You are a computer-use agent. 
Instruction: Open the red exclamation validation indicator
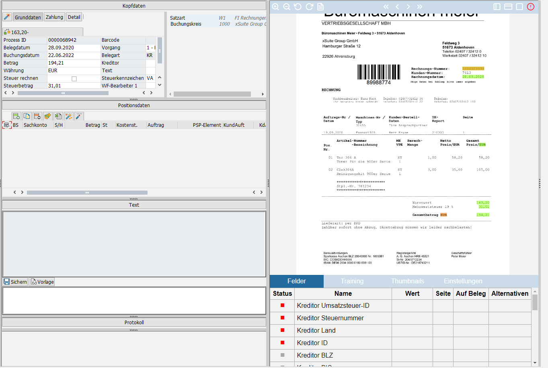click(530, 7)
